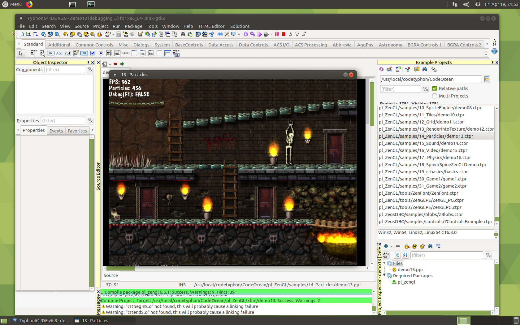Select the arrow pointer selection tool in palette
Screen dimensions: 520x325
[x=21, y=53]
